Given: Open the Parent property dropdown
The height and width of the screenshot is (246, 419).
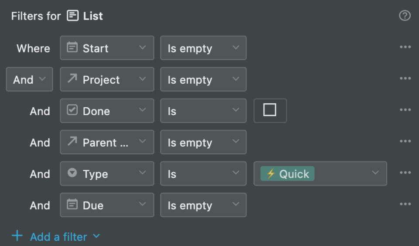Looking at the screenshot, I should click(107, 142).
